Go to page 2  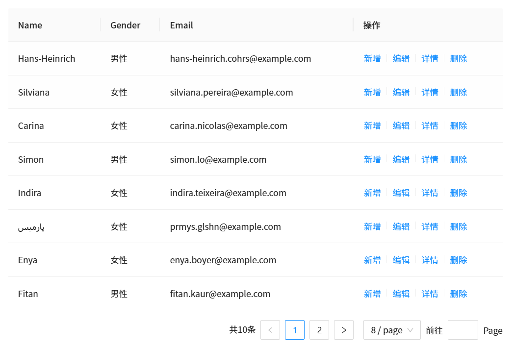coord(319,330)
